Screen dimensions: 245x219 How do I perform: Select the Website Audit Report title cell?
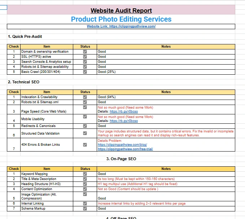[121, 10]
